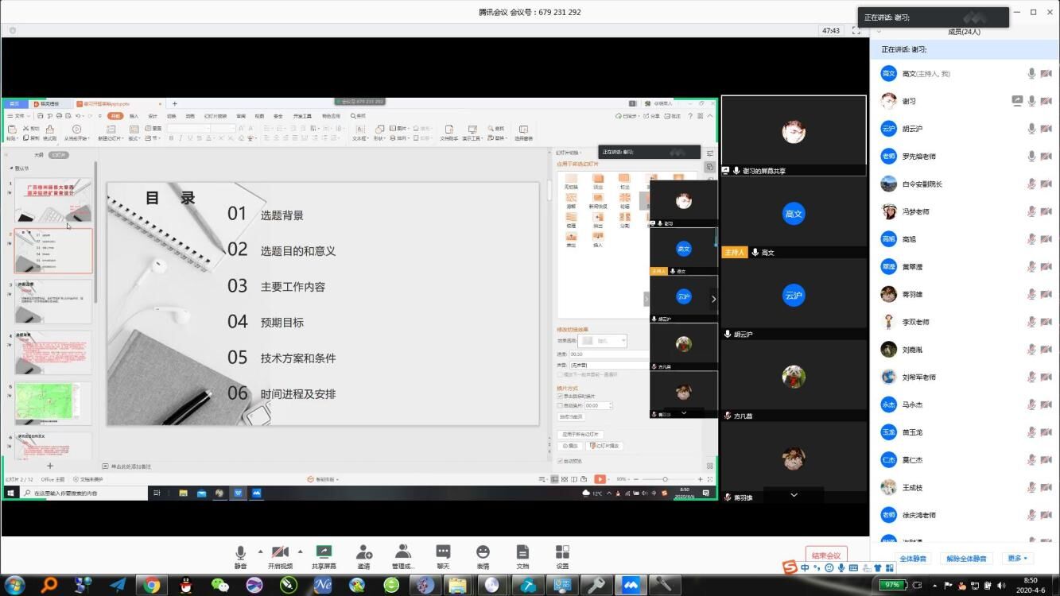This screenshot has width=1060, height=596.
Task: Open Chrome from the Windows taskbar
Action: pos(151,586)
